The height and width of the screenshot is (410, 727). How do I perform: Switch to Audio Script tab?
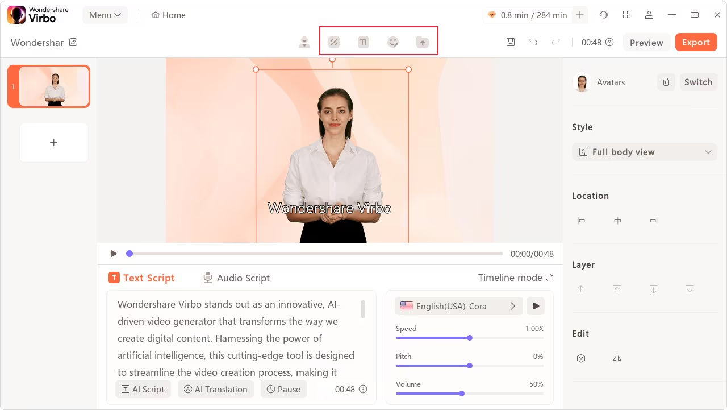236,278
